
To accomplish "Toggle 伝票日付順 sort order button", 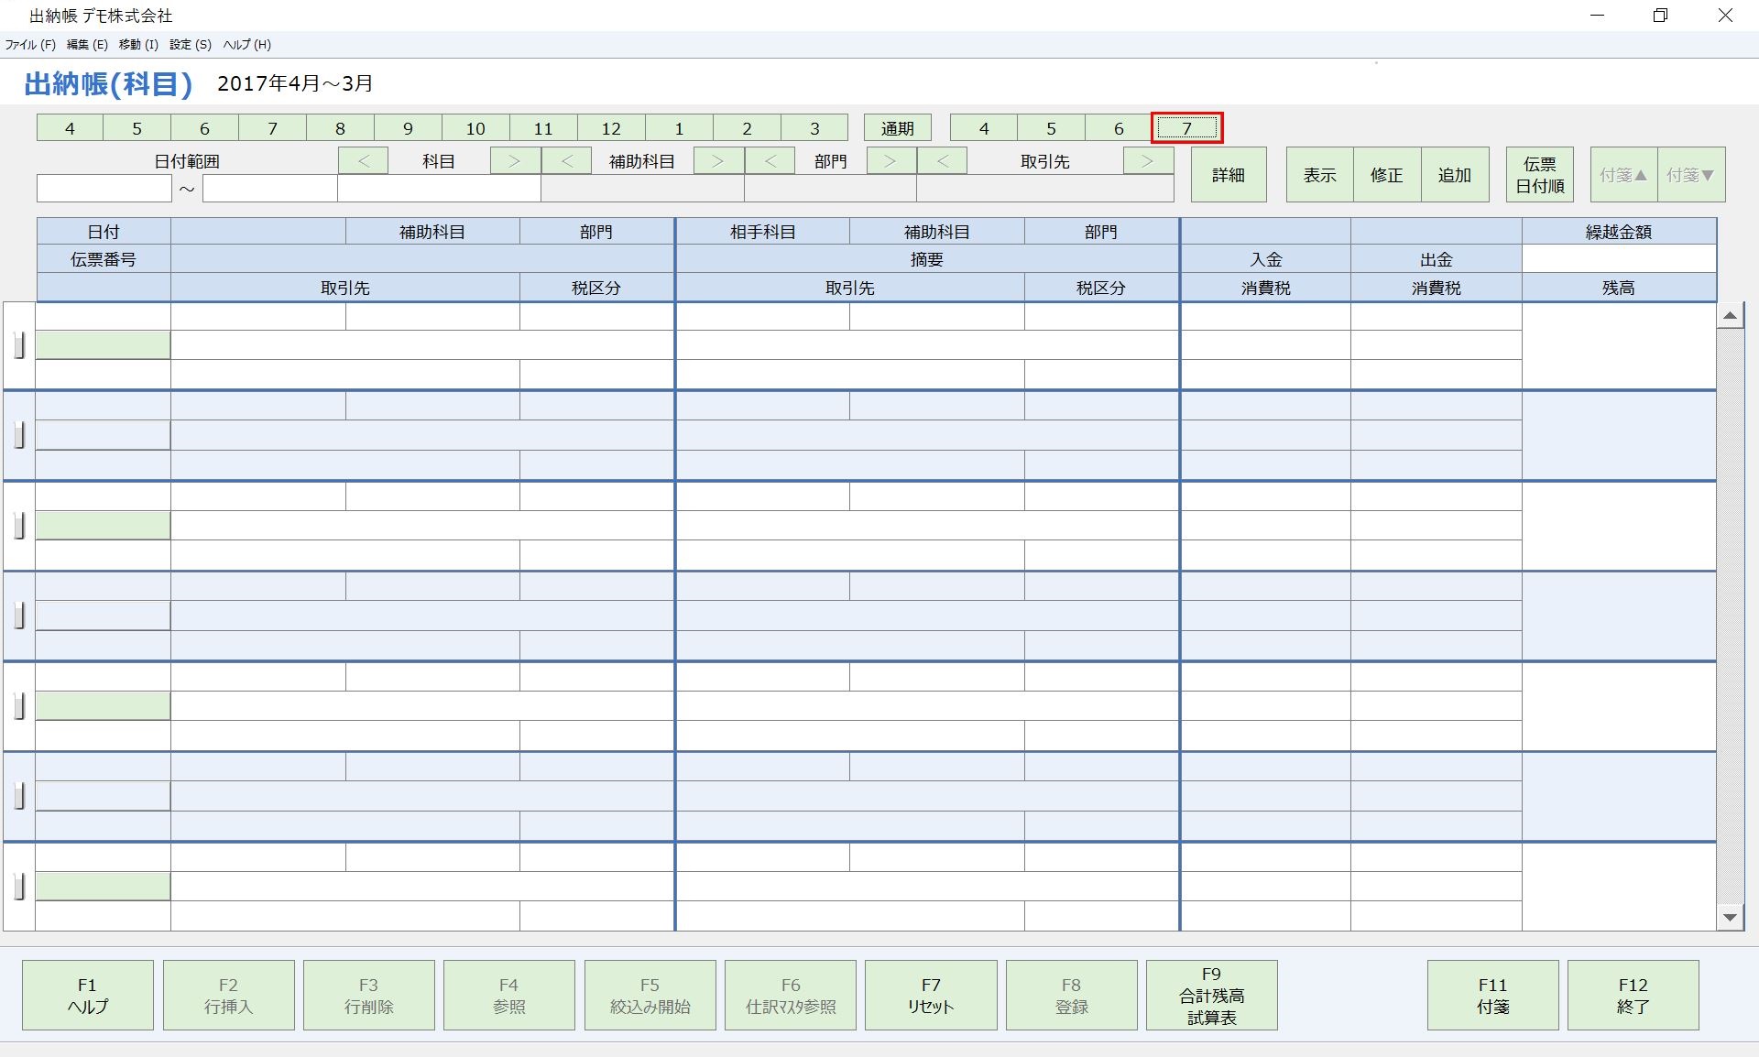I will pyautogui.click(x=1539, y=175).
